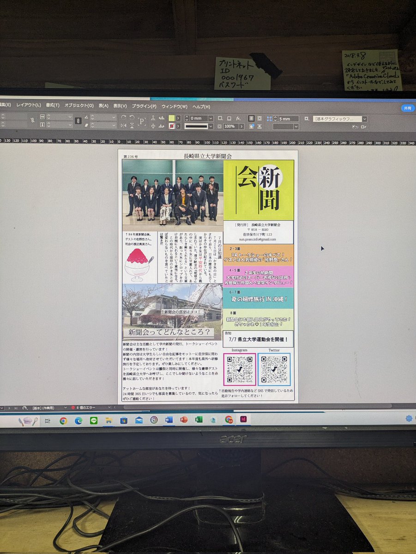The height and width of the screenshot is (554, 416).
Task: Open Excel from the taskbar
Action: tap(199, 420)
